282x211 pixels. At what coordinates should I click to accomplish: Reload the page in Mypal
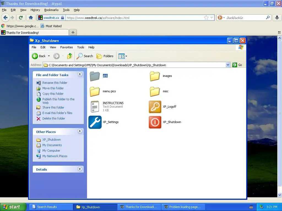[x=21, y=18]
